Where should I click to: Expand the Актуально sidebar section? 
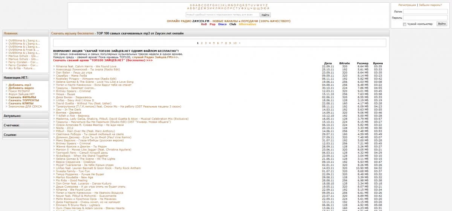(x=26, y=116)
